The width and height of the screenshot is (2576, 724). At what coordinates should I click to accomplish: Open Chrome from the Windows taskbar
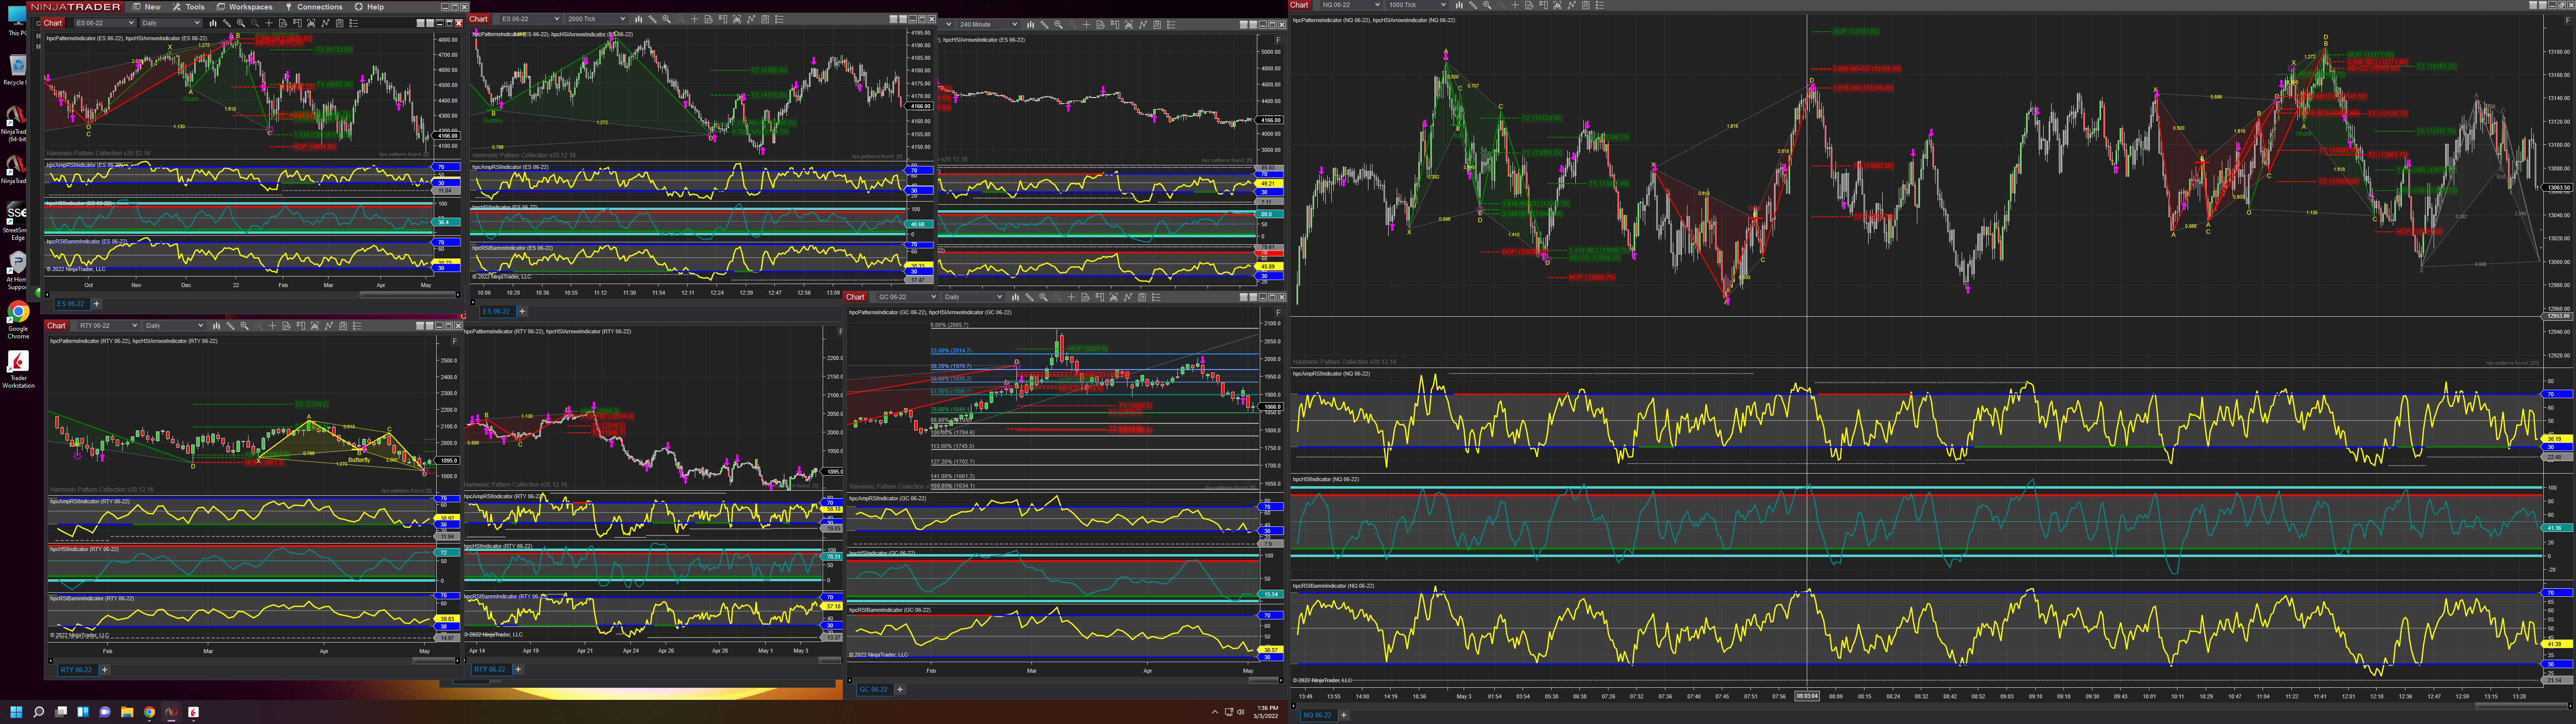[149, 712]
